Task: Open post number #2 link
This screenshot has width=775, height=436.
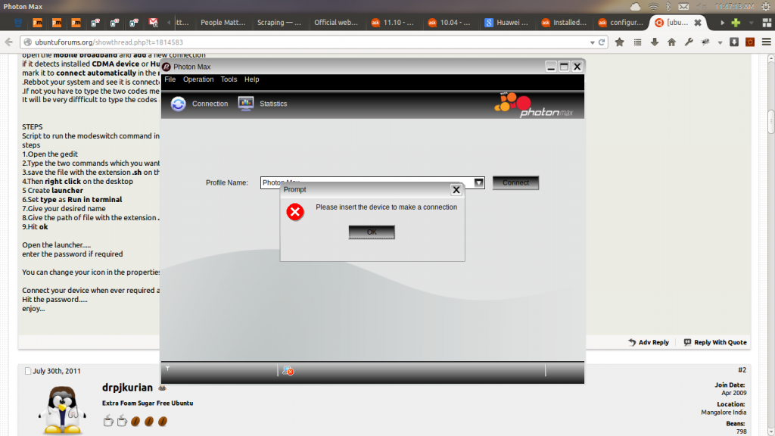Action: pos(742,369)
